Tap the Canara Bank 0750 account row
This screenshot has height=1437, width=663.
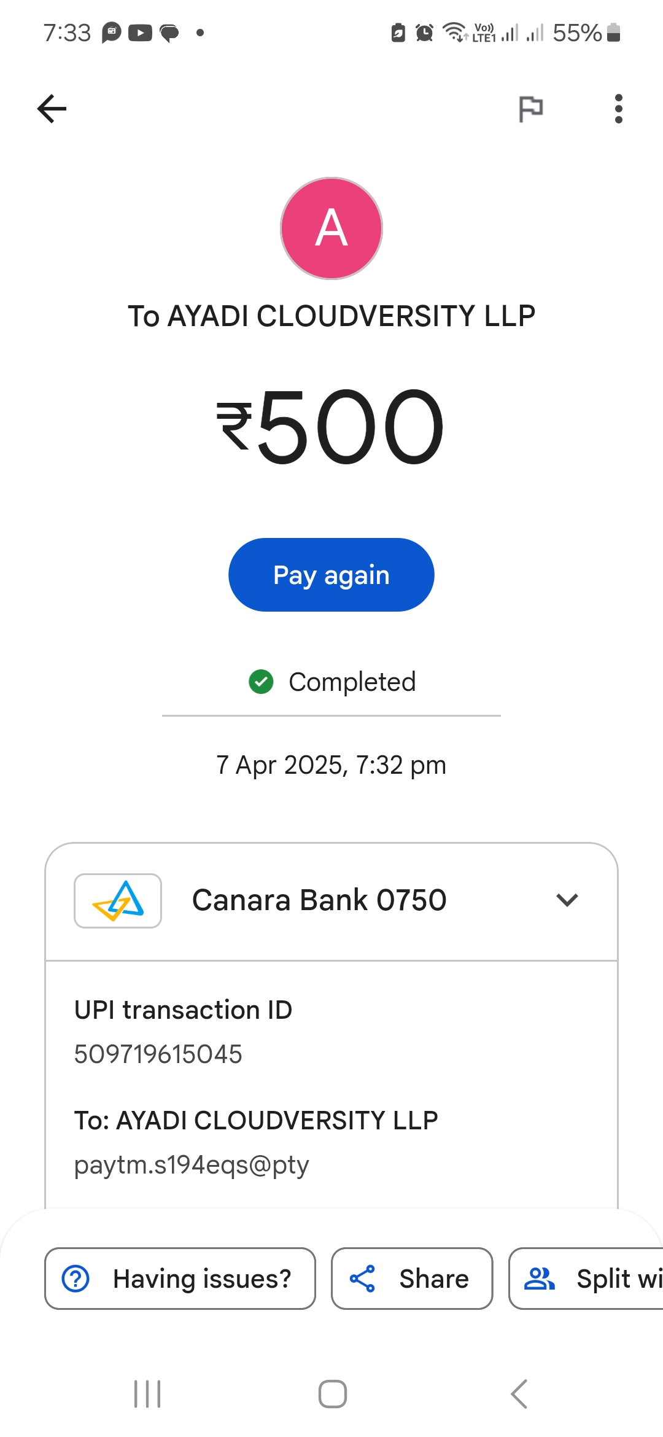(319, 900)
